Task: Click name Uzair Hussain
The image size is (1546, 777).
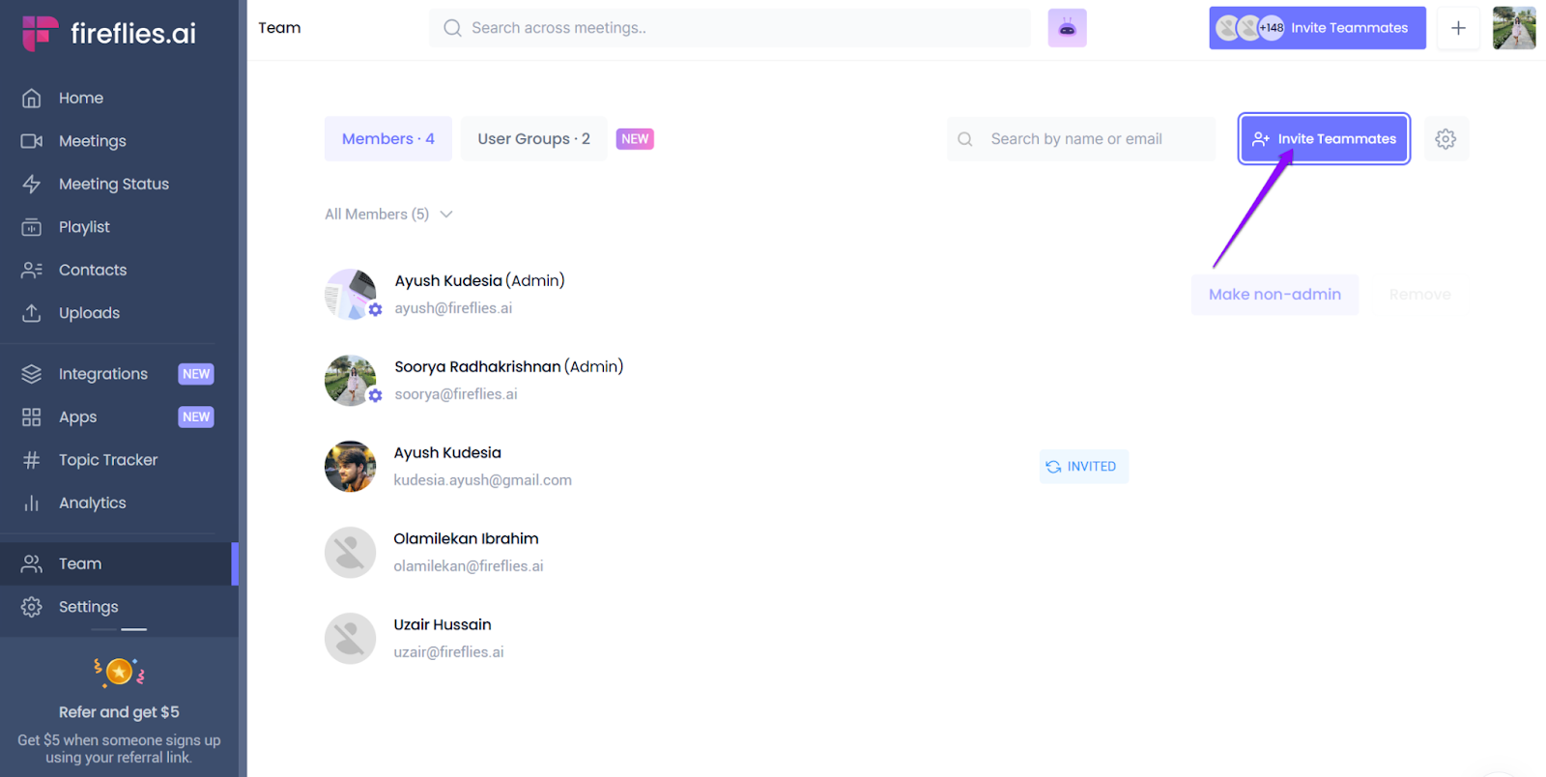Action: click(x=443, y=625)
